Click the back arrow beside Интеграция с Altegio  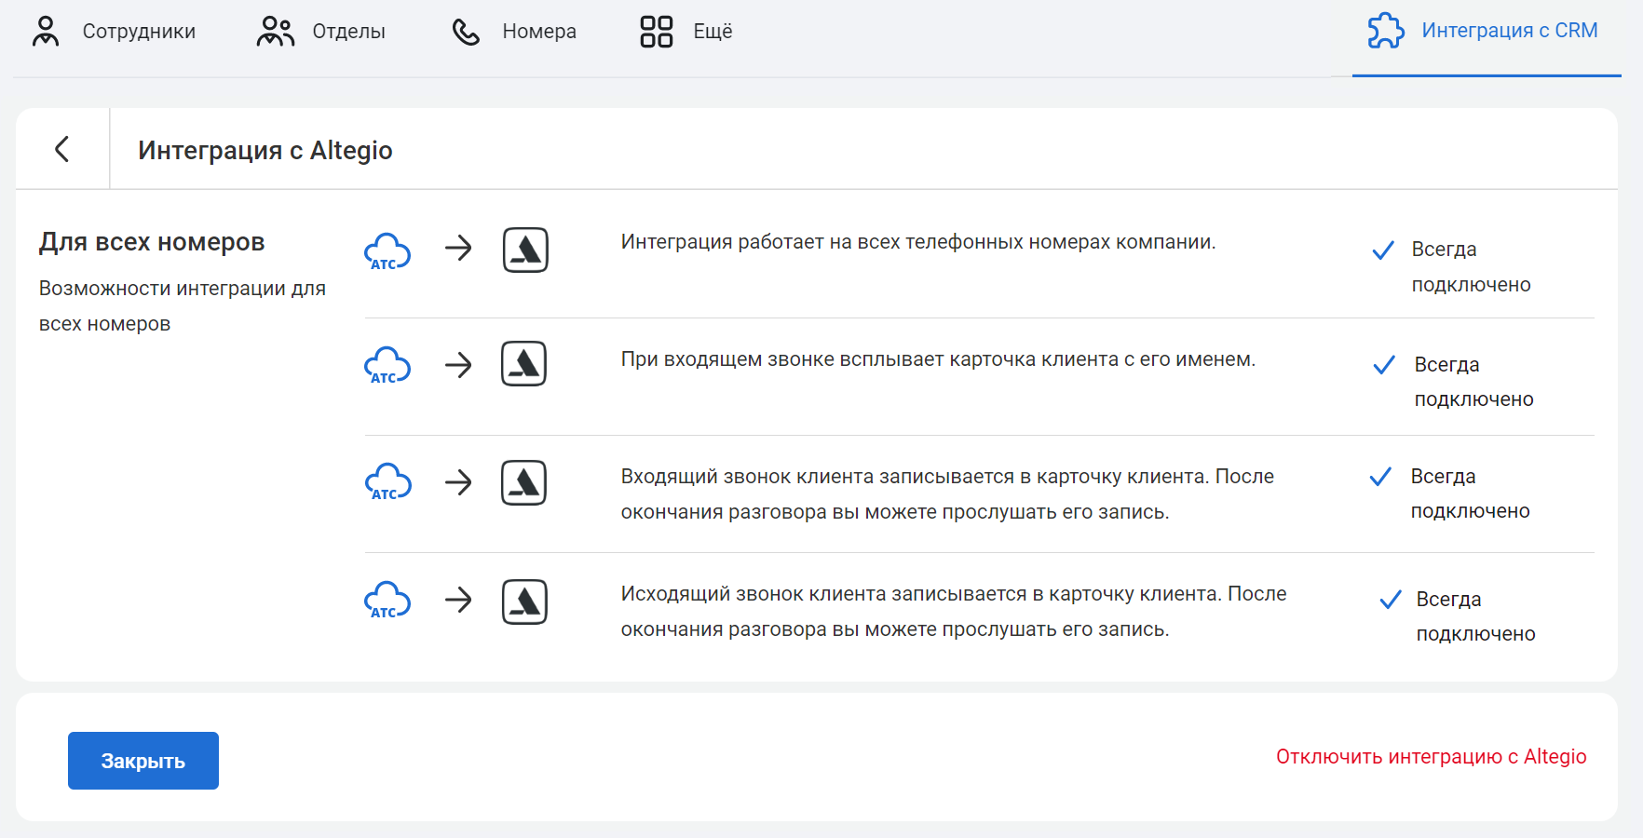tap(62, 149)
